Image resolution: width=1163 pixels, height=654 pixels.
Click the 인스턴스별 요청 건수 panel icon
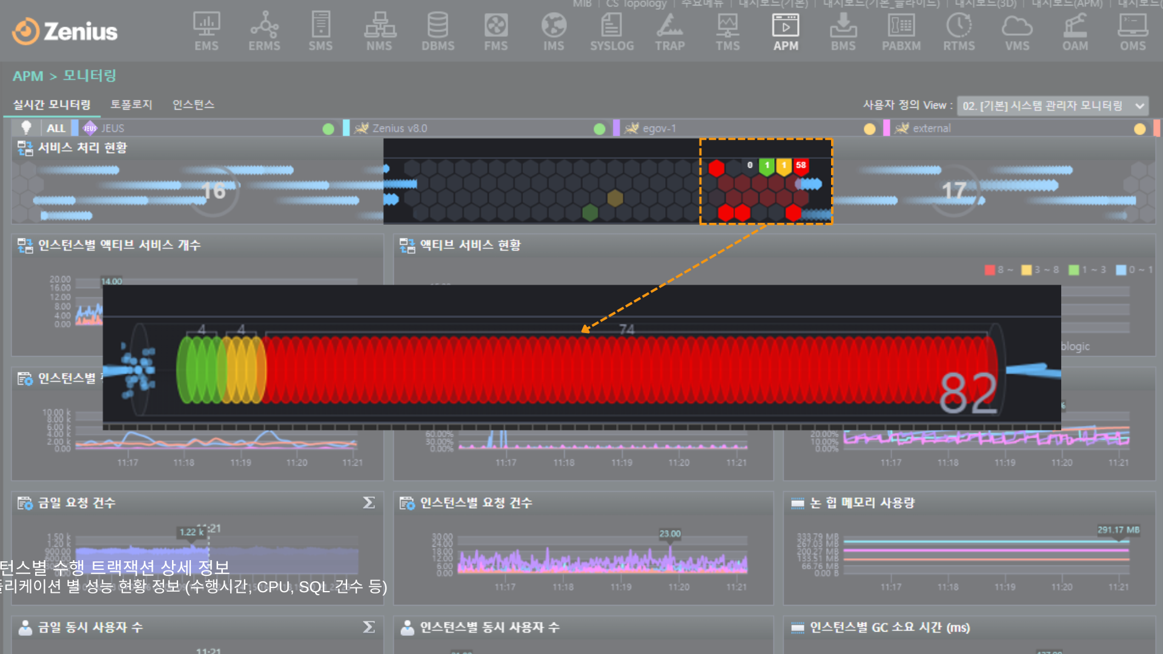pos(407,503)
